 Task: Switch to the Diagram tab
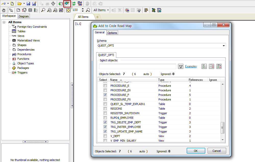[x=24, y=16]
